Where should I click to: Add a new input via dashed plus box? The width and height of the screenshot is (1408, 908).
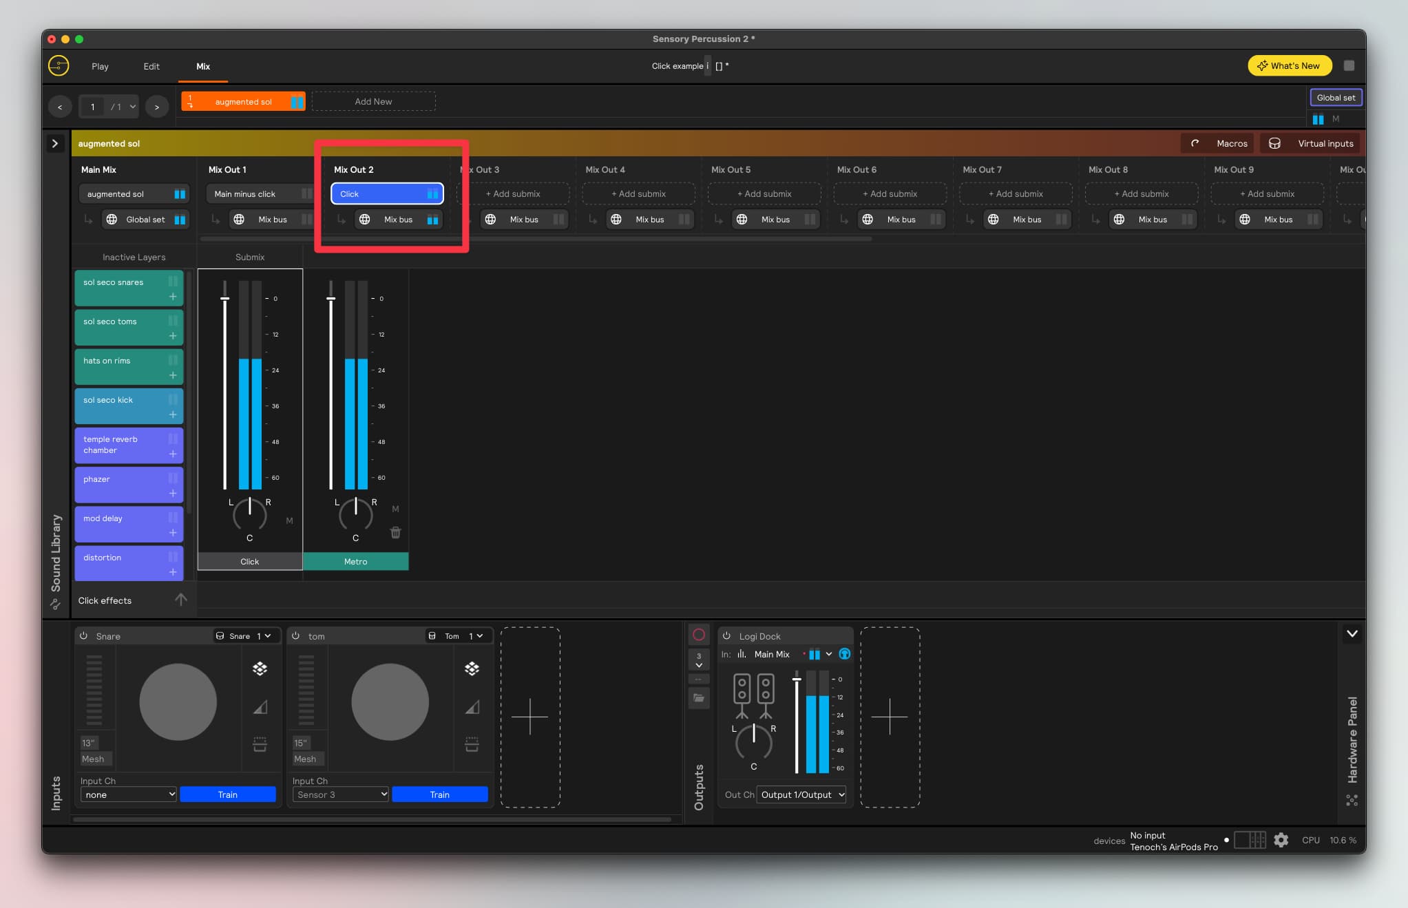[530, 717]
